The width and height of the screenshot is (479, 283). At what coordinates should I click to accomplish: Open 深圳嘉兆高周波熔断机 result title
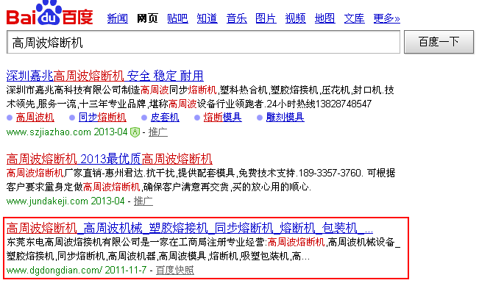(x=104, y=76)
